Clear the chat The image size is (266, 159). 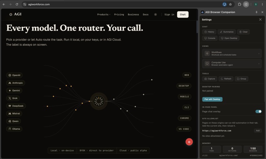[243, 32]
